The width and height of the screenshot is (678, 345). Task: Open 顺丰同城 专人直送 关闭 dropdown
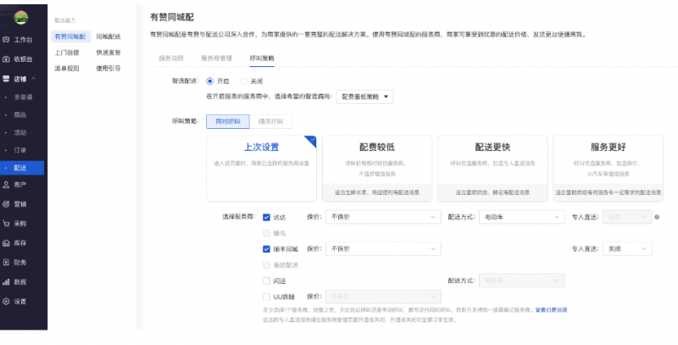pos(627,248)
